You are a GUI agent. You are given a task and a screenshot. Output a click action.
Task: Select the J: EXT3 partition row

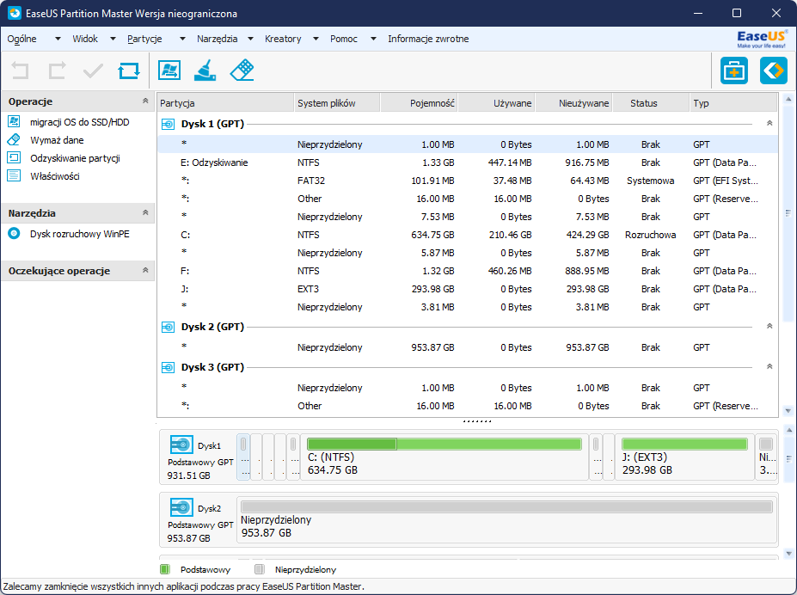(x=467, y=289)
